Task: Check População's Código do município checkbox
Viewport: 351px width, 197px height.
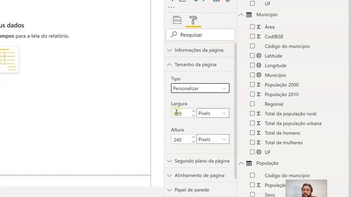Action: pos(252,175)
